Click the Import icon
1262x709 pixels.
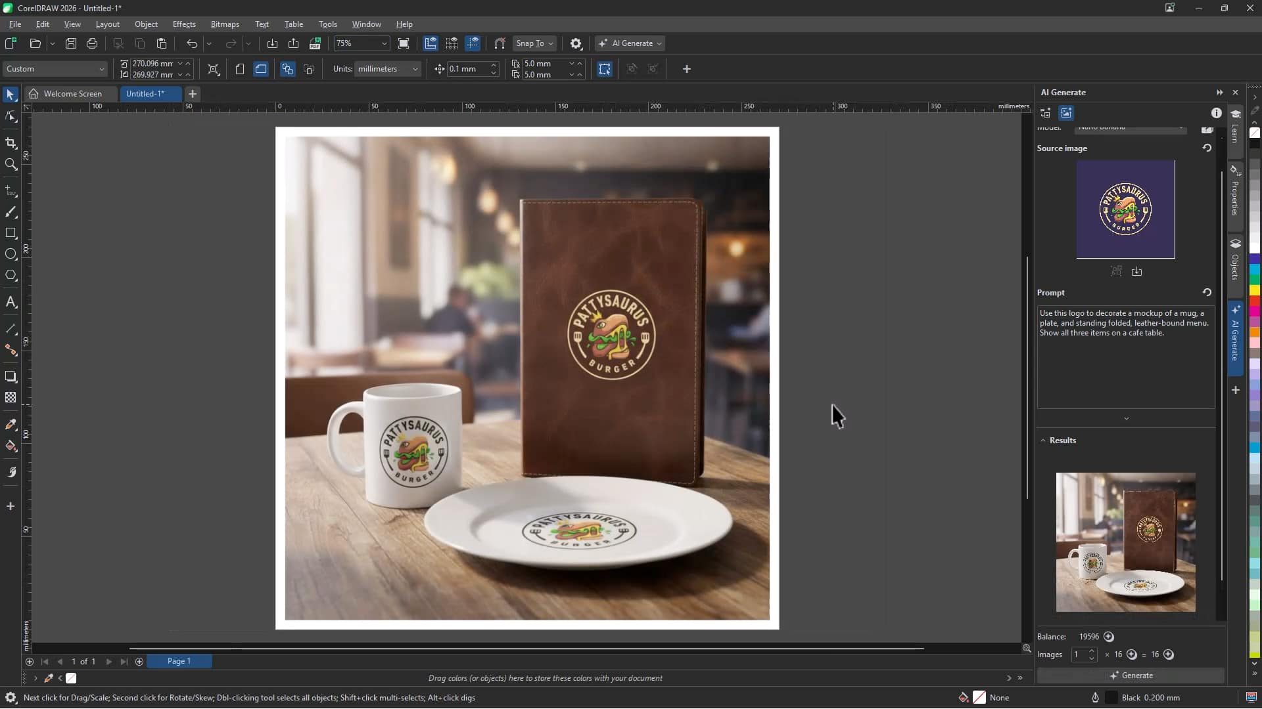tap(272, 43)
